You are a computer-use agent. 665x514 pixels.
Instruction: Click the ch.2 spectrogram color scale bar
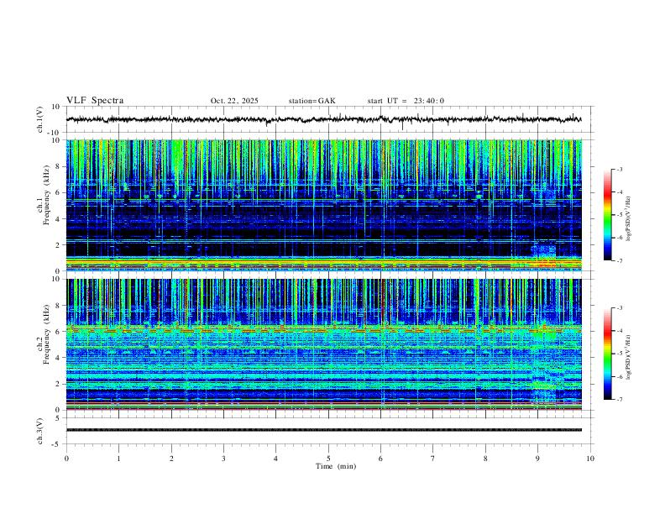(x=608, y=354)
